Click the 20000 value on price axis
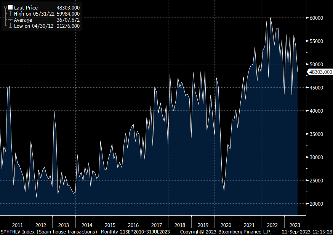 (315, 204)
